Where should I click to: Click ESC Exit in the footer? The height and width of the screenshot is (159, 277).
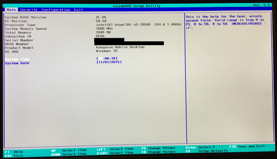click(x=14, y=155)
